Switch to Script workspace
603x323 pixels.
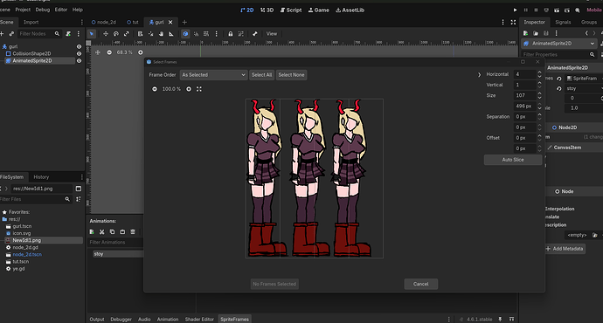(x=291, y=10)
